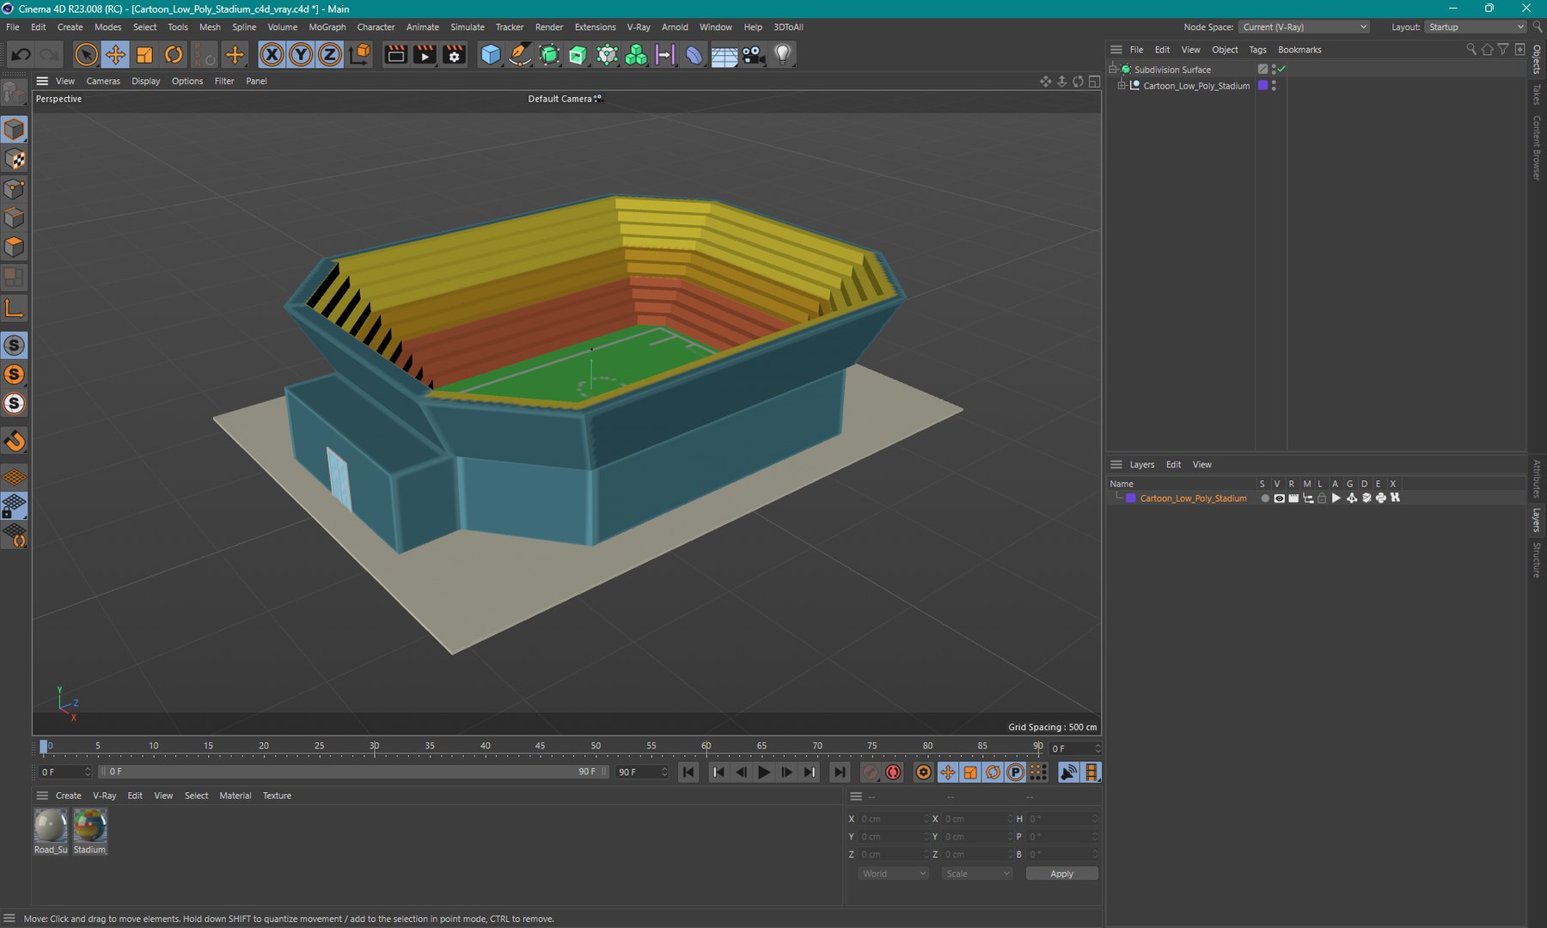Toggle Z axis lock

330,55
